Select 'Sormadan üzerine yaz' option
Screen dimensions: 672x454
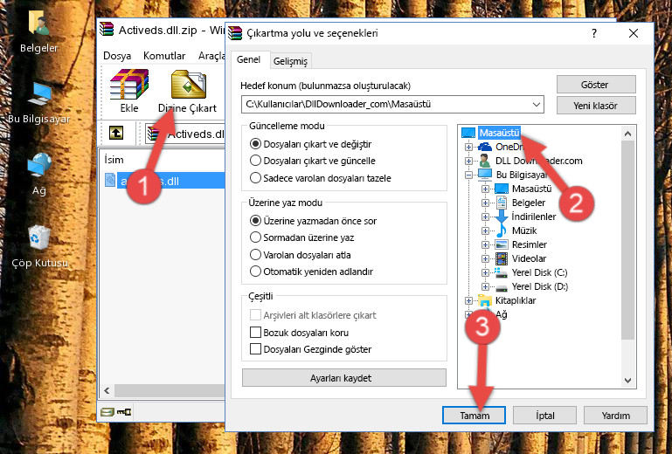255,237
